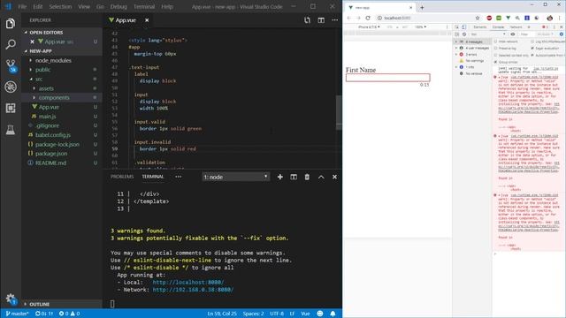Open Vue devtools extension icon in Chrome
566x318 pixels.
508,18
